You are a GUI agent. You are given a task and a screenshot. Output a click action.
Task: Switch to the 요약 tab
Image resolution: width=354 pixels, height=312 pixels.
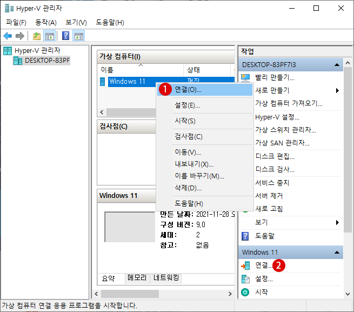click(109, 278)
